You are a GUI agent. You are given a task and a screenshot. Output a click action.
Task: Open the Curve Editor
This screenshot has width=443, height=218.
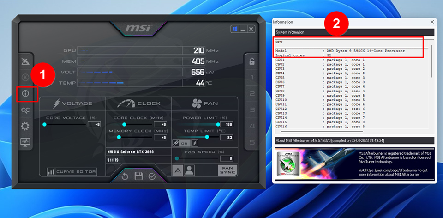(72, 172)
